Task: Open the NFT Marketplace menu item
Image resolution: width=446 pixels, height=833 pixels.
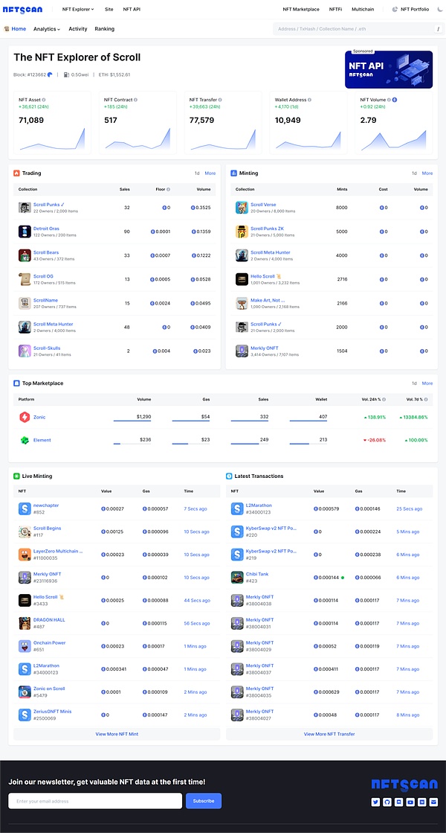Action: click(x=301, y=10)
